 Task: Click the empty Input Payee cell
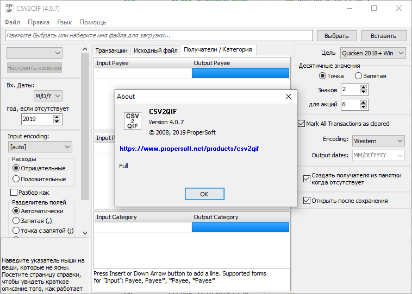pyautogui.click(x=143, y=73)
